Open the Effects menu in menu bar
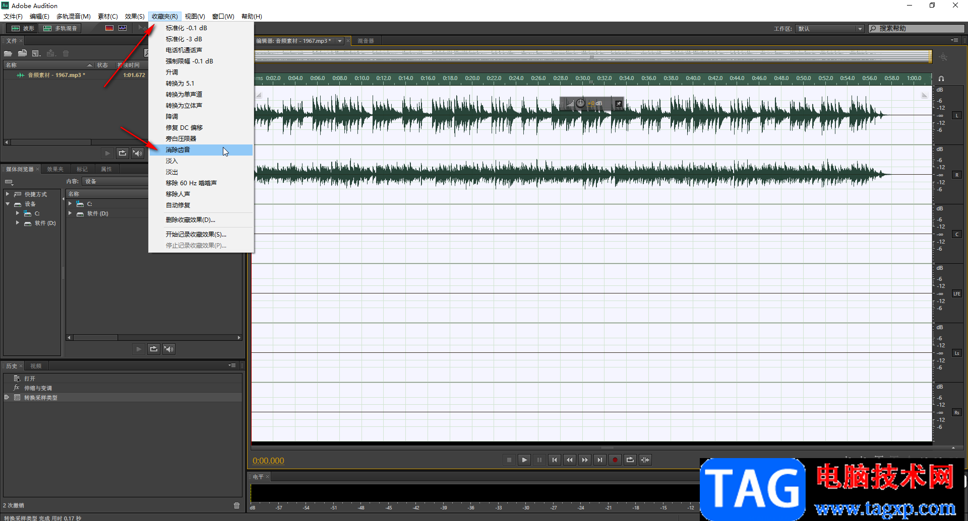 [x=135, y=16]
